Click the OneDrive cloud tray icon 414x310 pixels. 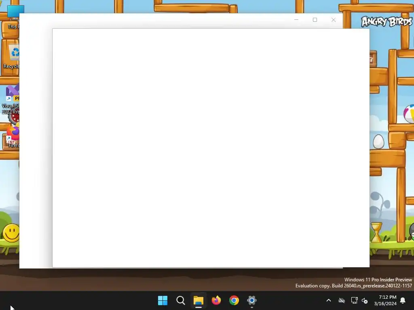[x=342, y=300]
